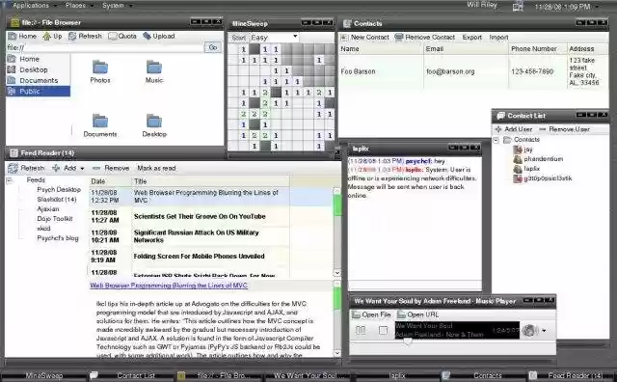Select Desktop in File Browser sidebar
Screen dimensions: 617x382
tap(39, 69)
